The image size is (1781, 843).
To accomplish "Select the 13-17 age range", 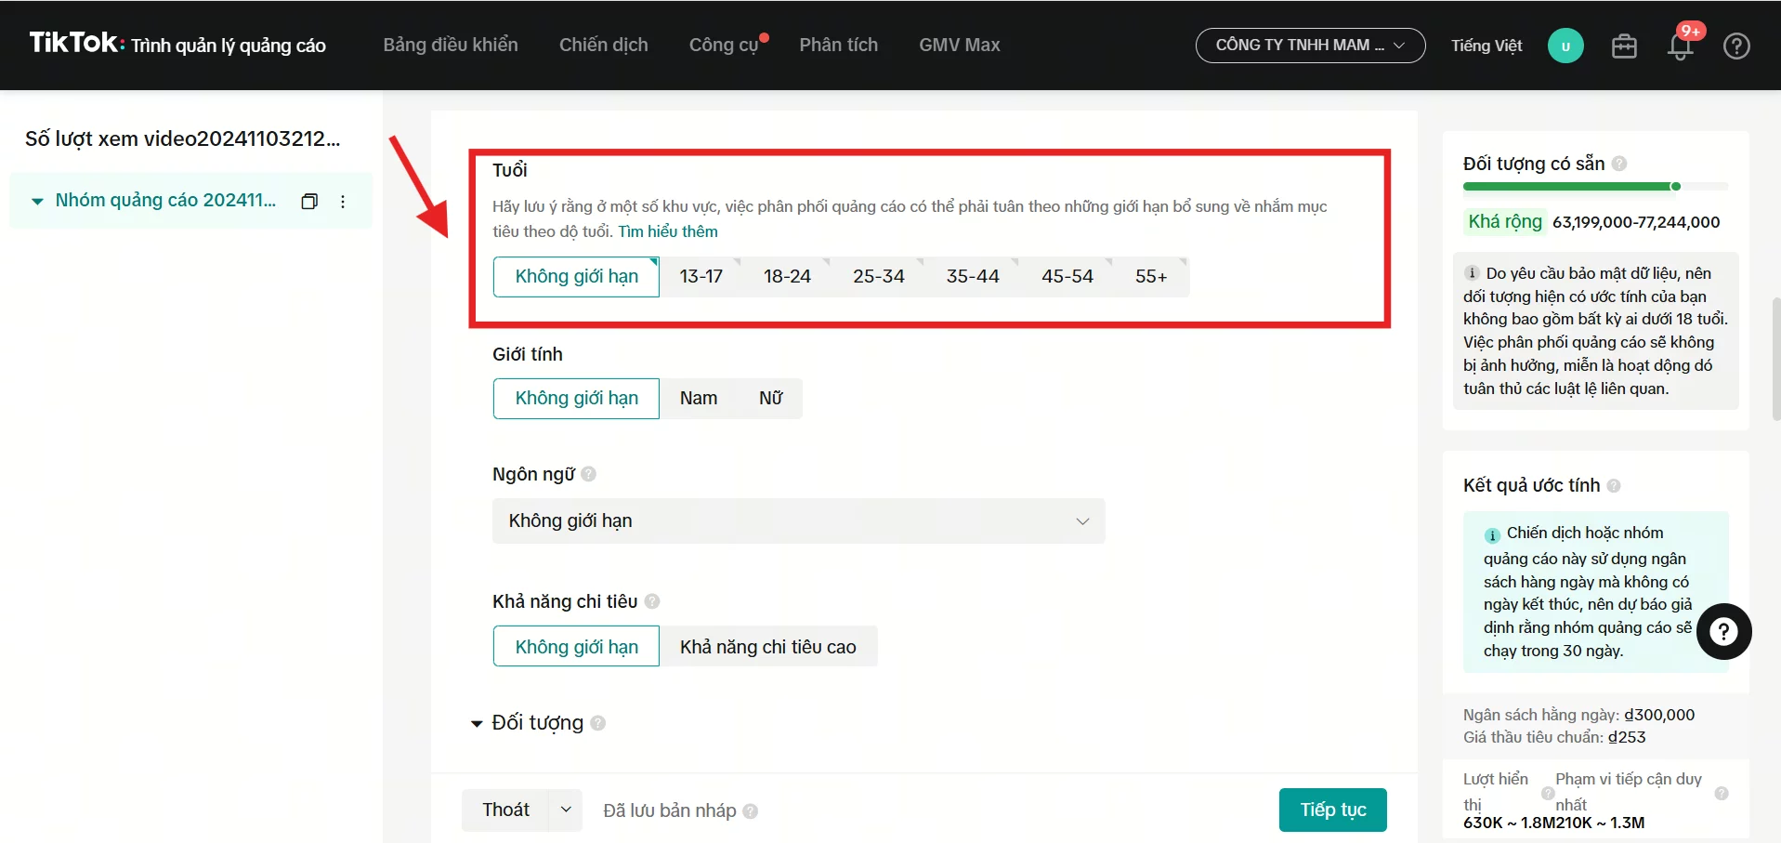I will (701, 277).
